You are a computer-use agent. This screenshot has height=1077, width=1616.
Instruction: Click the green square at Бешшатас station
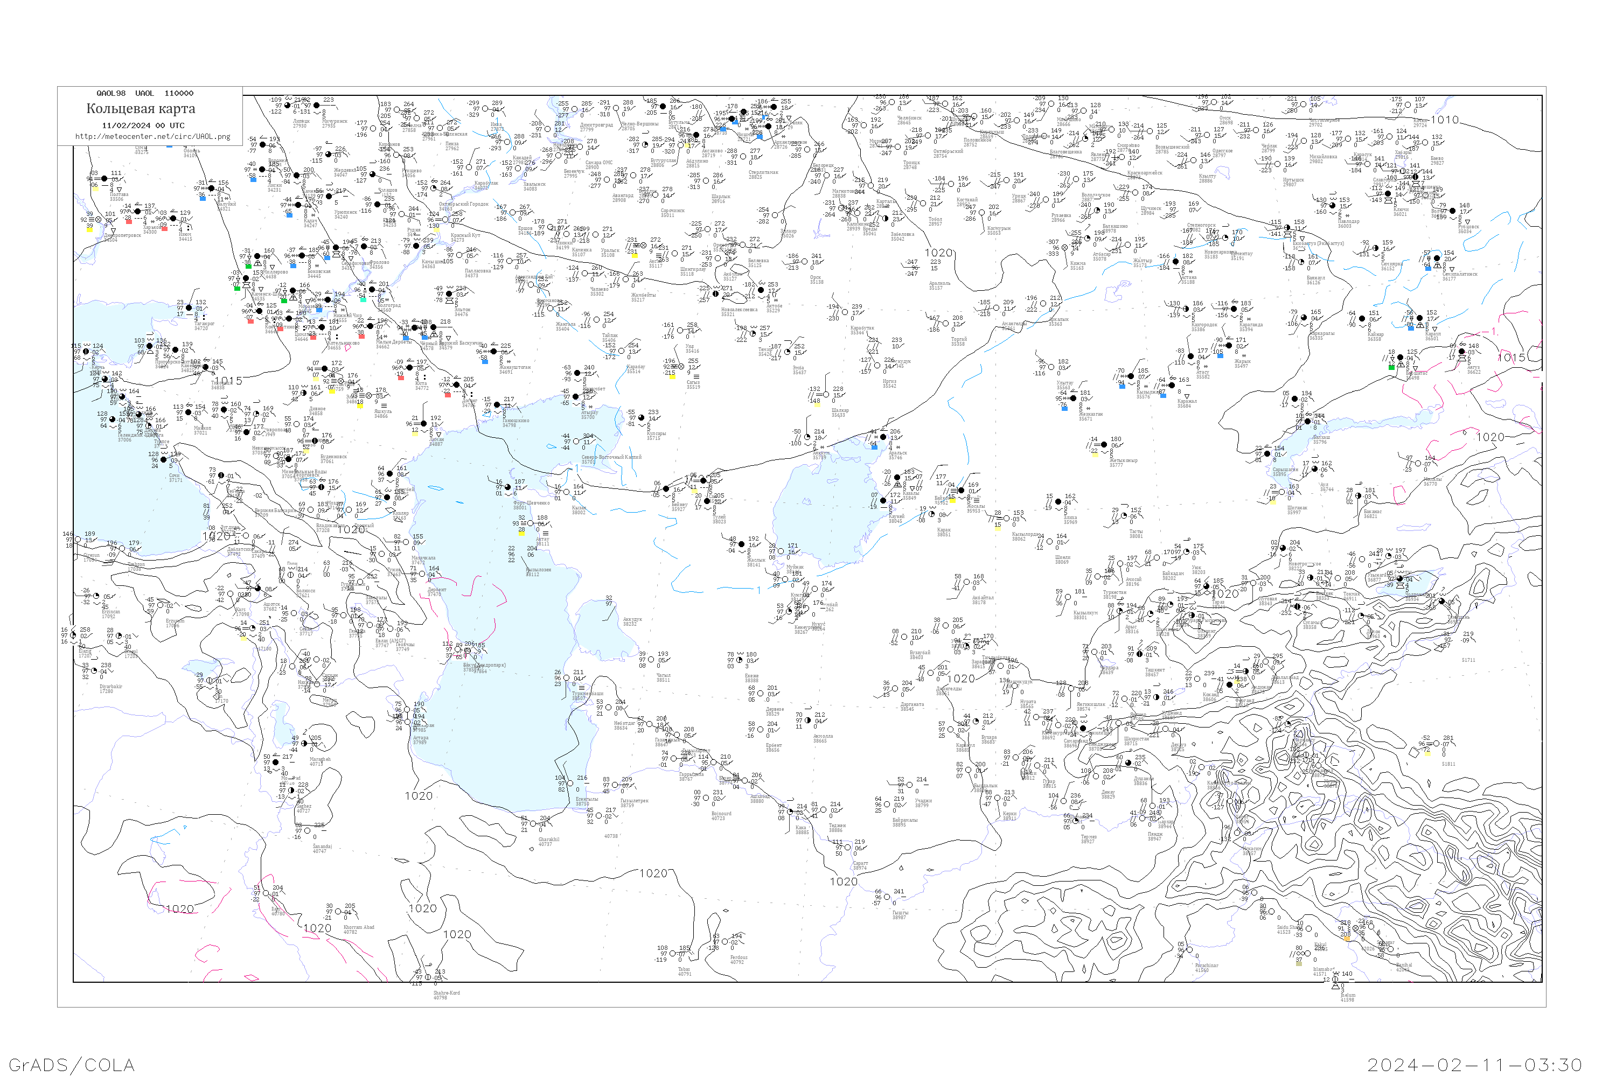[1391, 367]
